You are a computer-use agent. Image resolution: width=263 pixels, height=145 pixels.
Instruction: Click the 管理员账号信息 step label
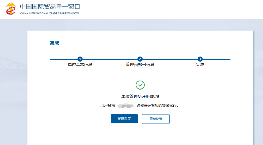[140, 65]
